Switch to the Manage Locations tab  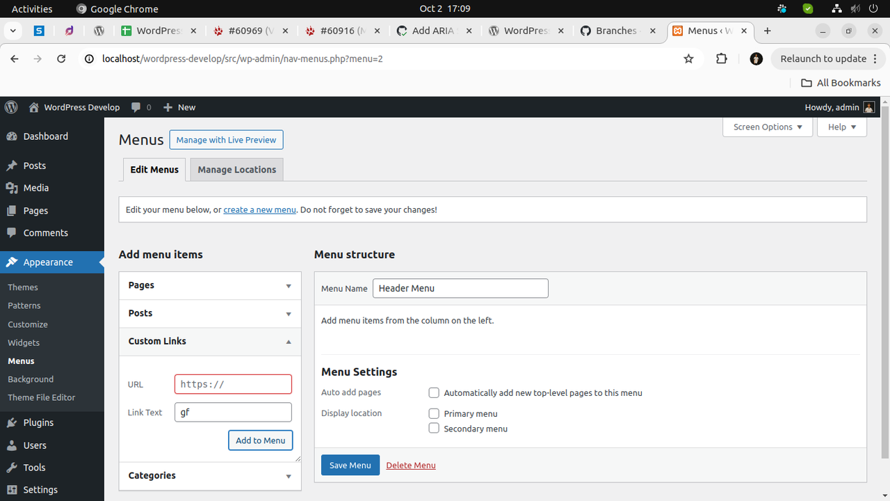[x=237, y=170]
